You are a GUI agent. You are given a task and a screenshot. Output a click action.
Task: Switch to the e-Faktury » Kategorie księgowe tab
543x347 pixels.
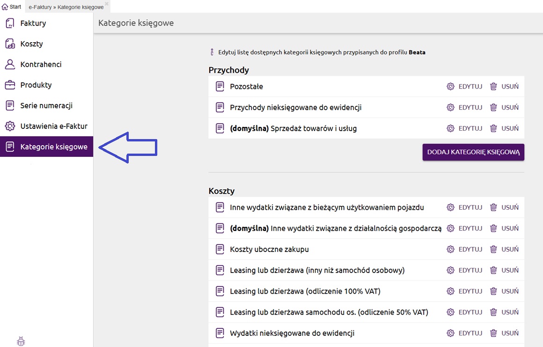66,7
